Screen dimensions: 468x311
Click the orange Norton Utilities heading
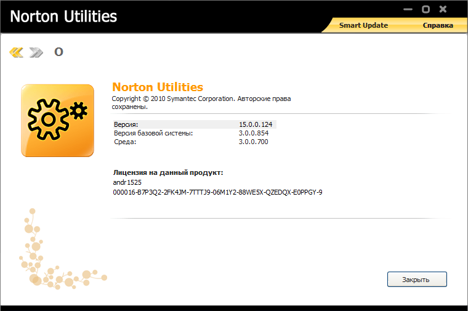158,87
